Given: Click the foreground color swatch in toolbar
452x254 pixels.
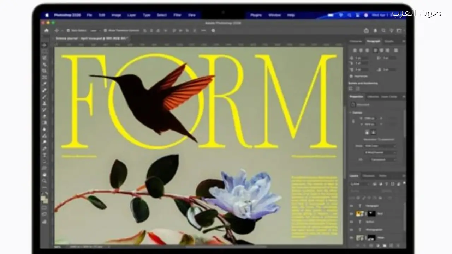Looking at the screenshot, I should point(43,199).
